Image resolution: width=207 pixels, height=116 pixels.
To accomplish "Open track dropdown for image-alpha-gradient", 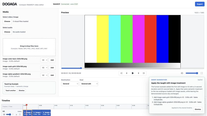I will [44, 75].
